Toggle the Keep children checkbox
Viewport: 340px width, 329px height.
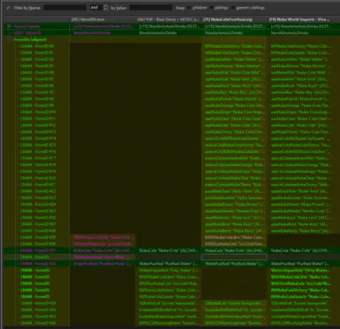(189, 8)
